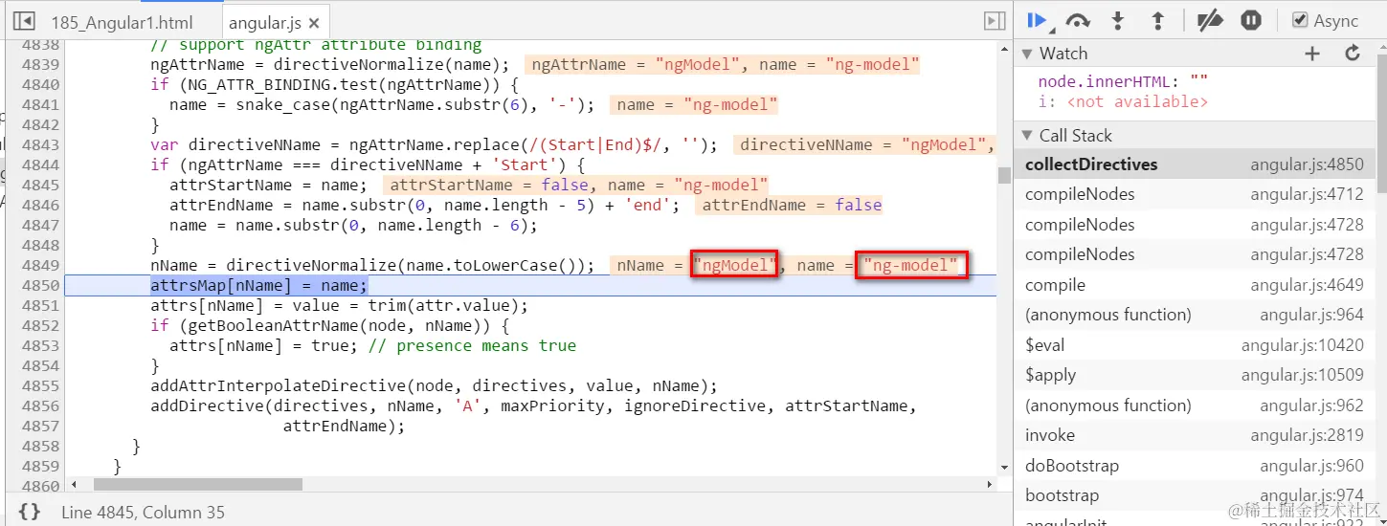1387x526 pixels.
Task: Step into next function call
Action: pyautogui.click(x=1117, y=20)
